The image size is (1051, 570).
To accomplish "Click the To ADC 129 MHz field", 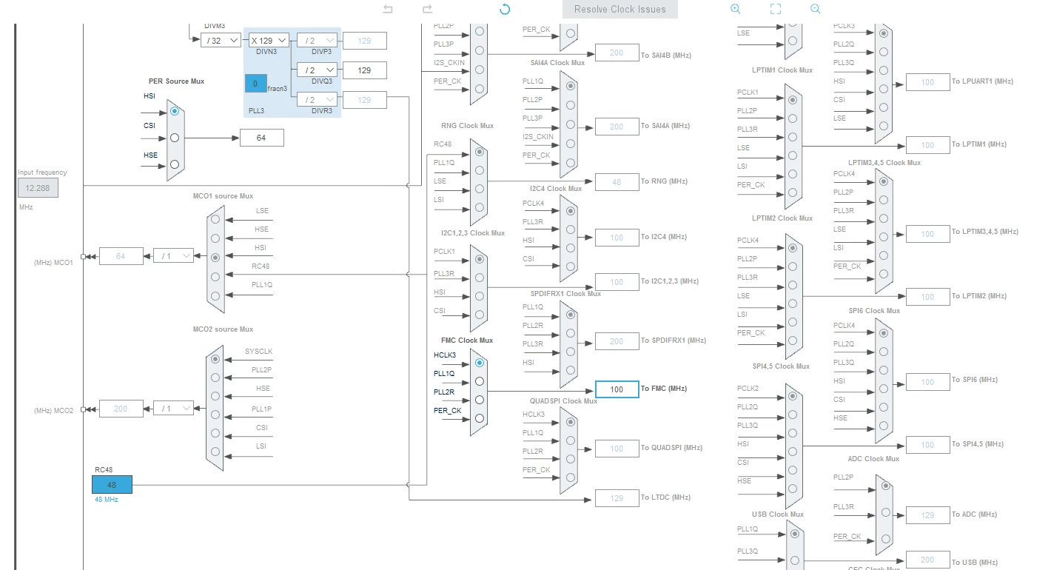I will coord(927,515).
